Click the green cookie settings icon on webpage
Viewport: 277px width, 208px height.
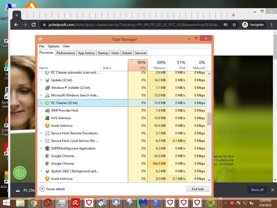[x=19, y=173]
